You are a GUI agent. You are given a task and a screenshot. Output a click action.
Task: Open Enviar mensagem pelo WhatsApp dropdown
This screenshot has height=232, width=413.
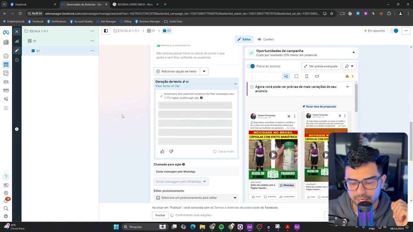tap(181, 181)
